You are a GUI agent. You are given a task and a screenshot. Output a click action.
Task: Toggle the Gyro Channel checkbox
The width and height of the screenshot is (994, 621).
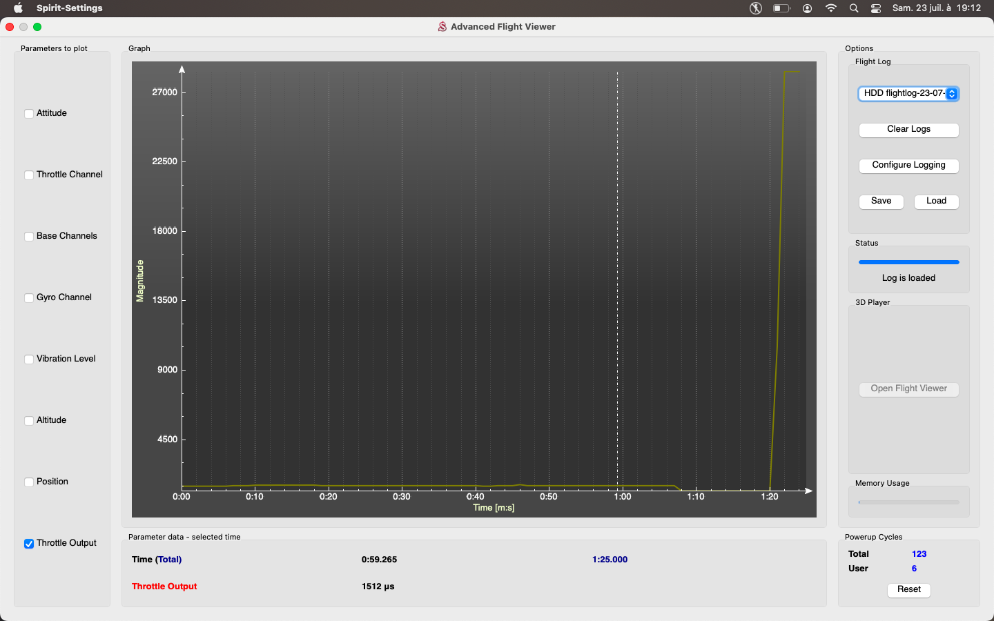click(29, 298)
